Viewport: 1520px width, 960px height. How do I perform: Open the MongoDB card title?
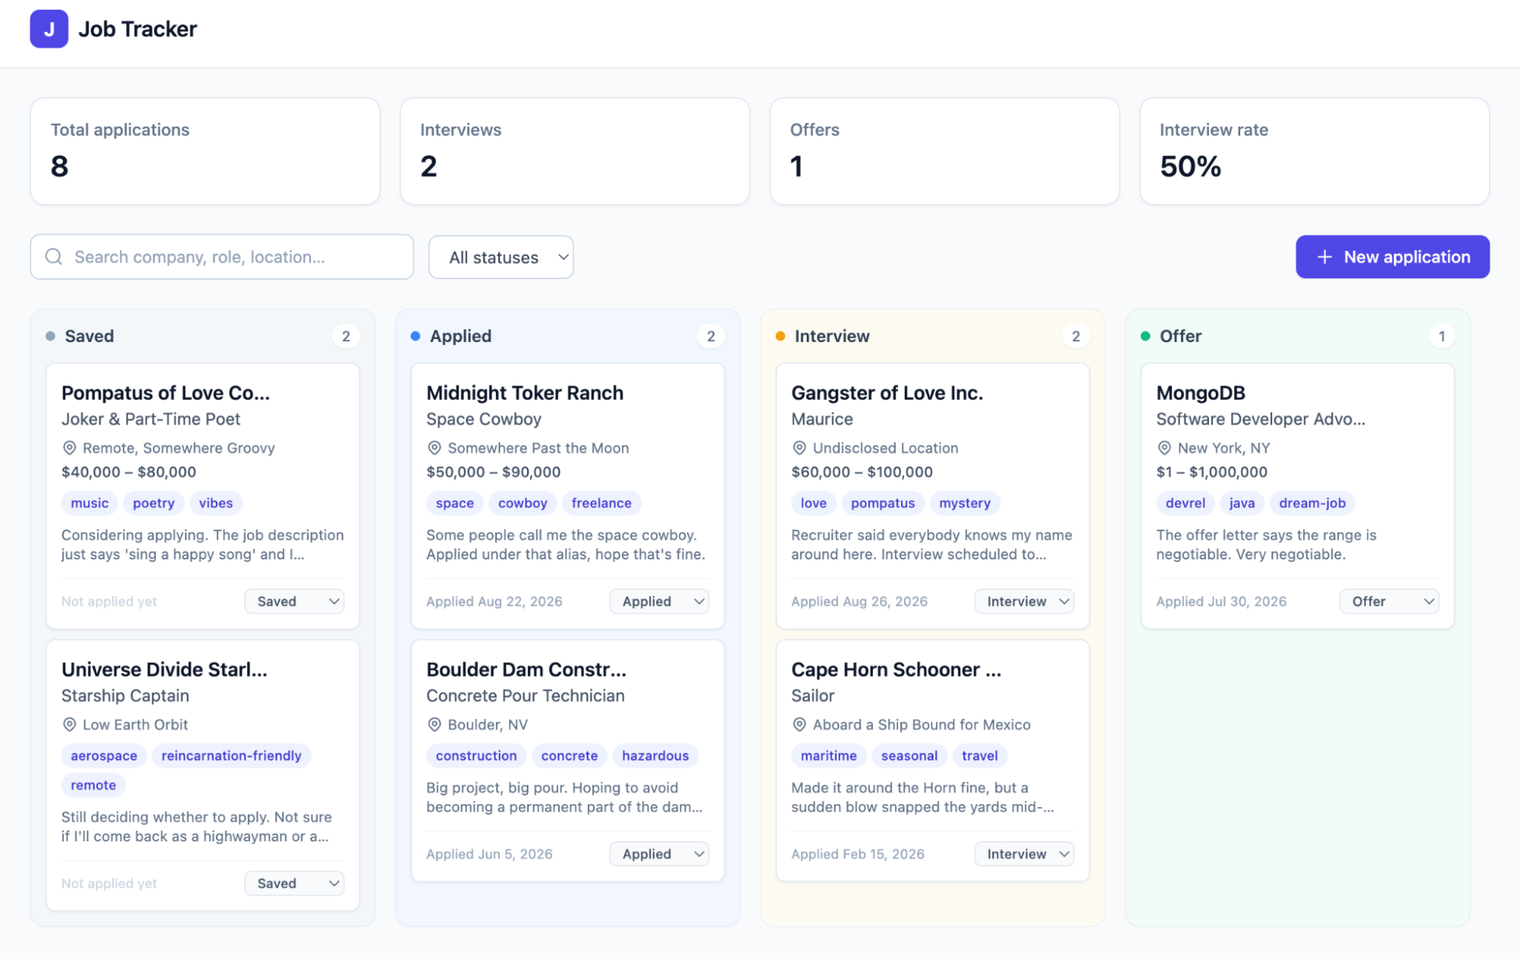1201,393
